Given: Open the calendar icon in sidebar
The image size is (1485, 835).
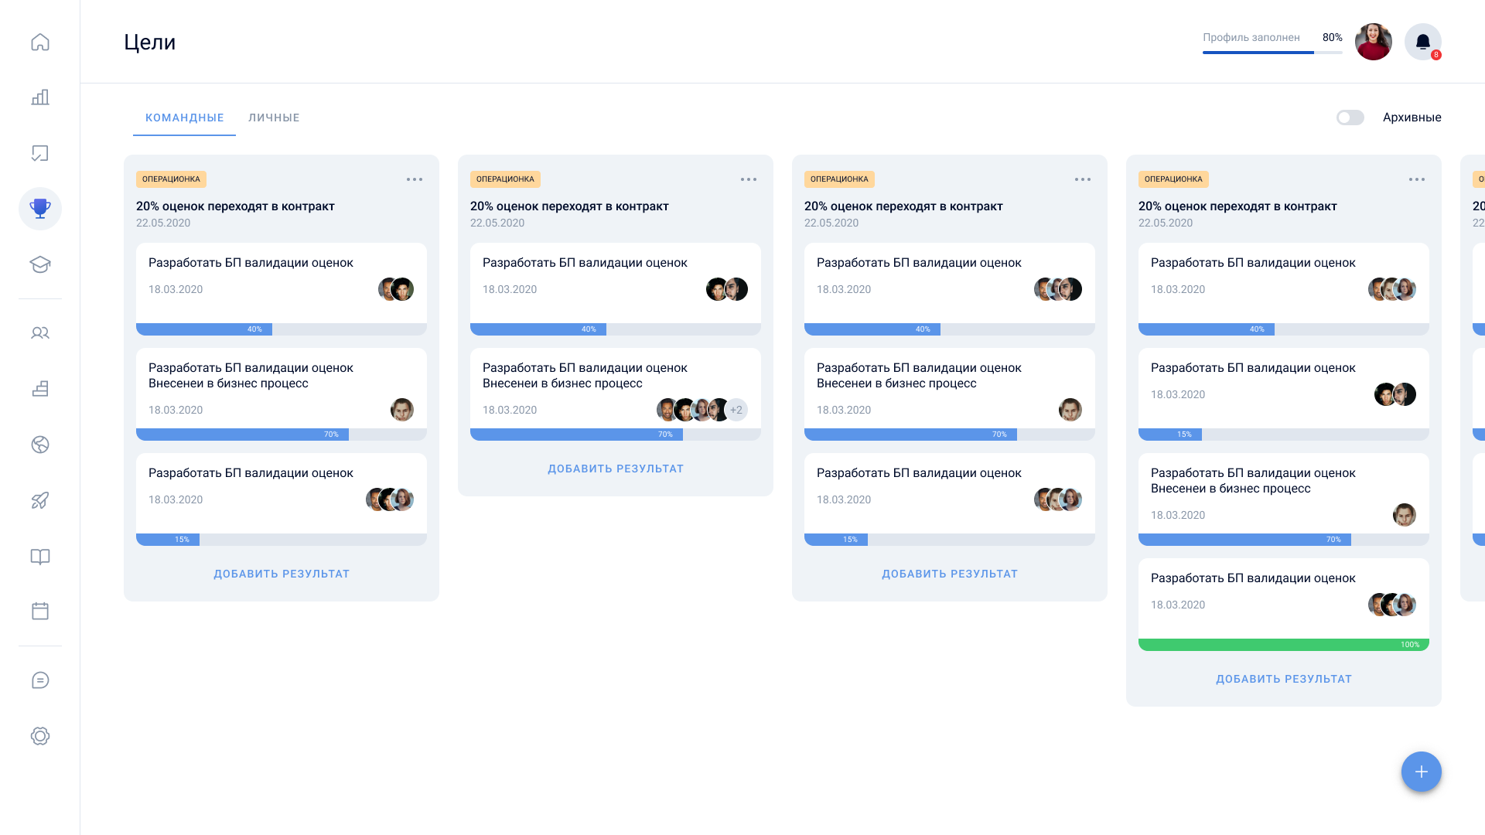Looking at the screenshot, I should click(40, 611).
